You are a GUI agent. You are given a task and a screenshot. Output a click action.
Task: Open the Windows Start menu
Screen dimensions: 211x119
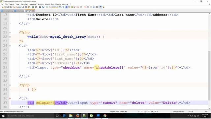[x=3, y=116]
